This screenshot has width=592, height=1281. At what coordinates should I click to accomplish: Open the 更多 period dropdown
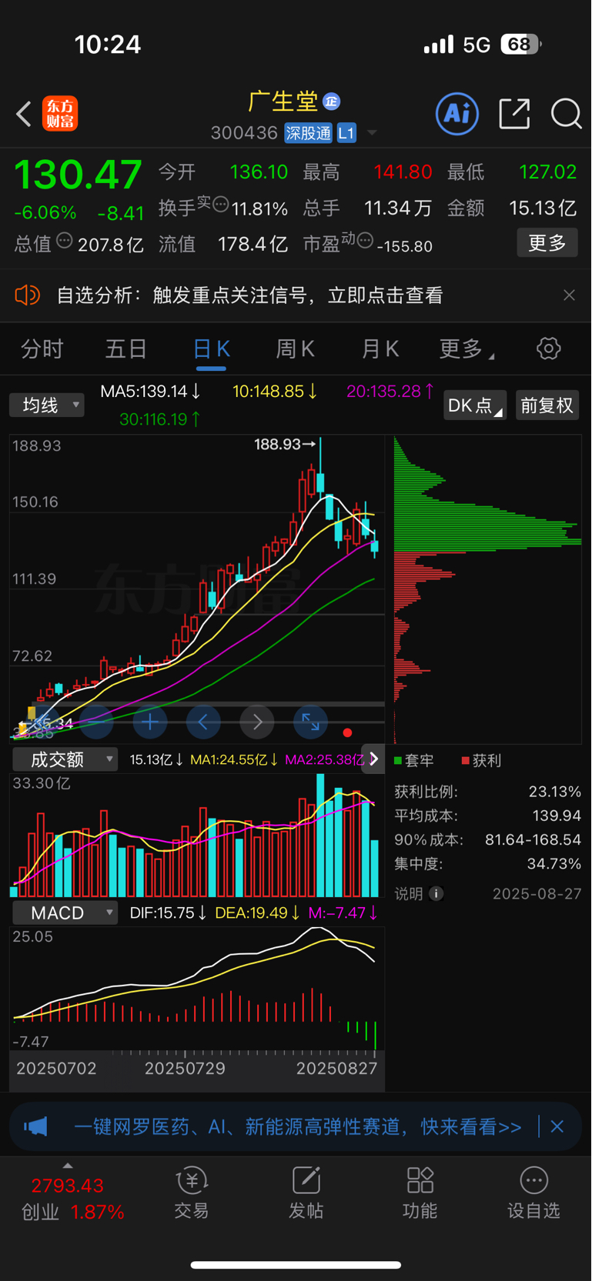coord(467,349)
